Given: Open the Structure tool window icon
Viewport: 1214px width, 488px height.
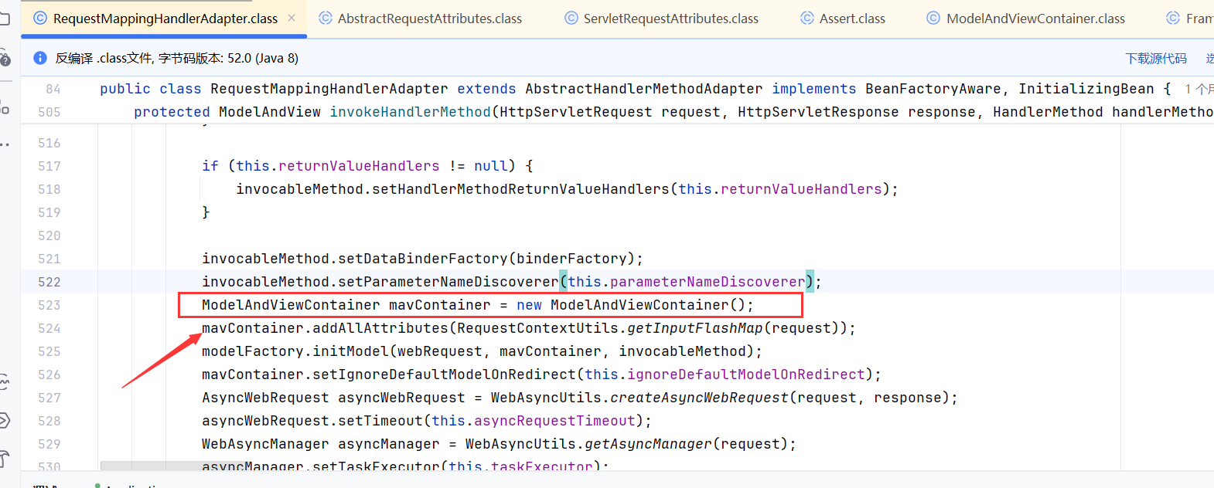Looking at the screenshot, I should (x=4, y=107).
